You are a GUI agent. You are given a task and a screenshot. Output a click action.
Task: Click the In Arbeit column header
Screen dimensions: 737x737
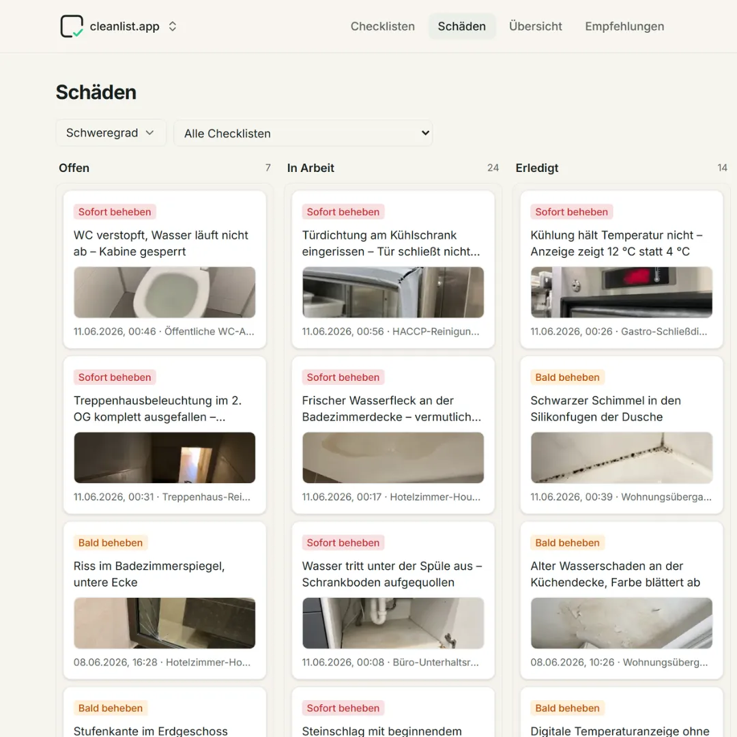tap(310, 168)
